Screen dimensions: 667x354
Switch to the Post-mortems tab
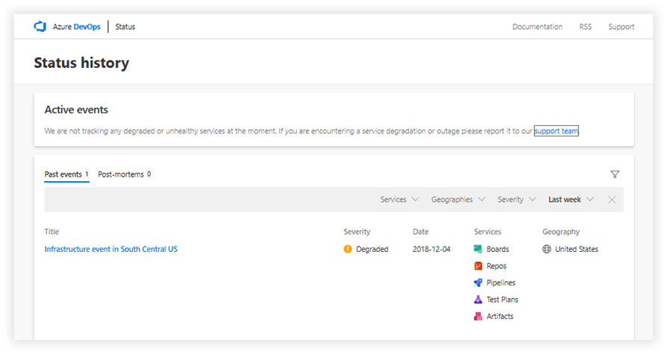click(x=125, y=174)
